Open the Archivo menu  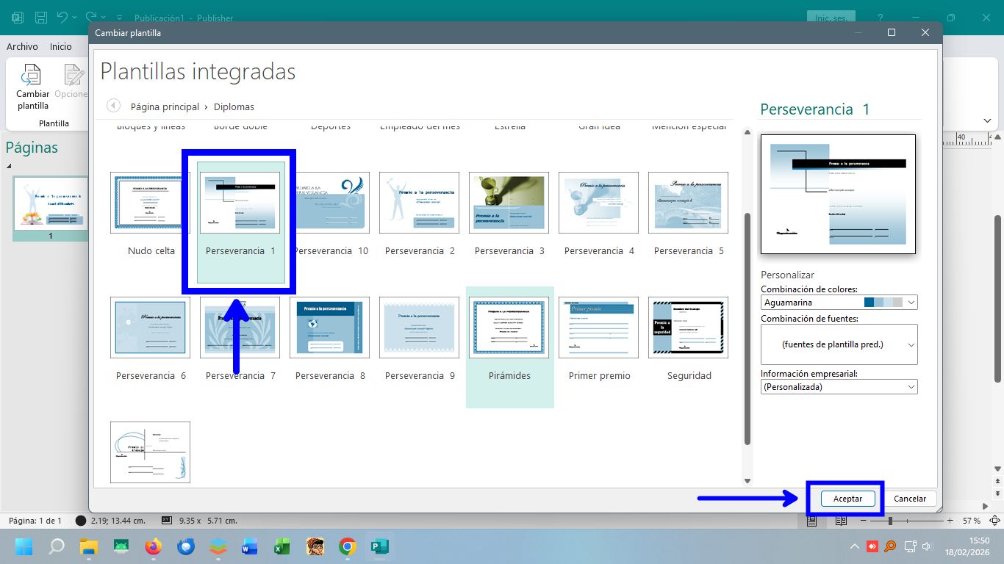22,46
